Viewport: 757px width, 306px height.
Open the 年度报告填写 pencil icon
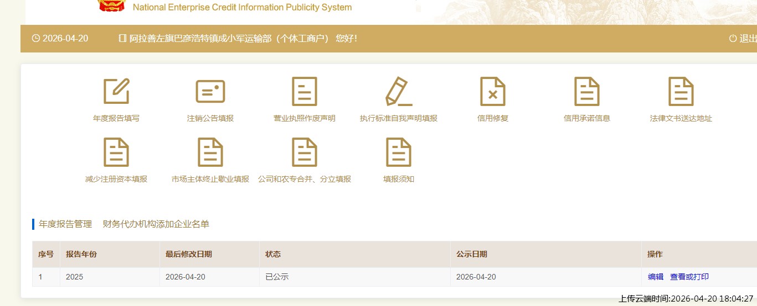point(116,91)
